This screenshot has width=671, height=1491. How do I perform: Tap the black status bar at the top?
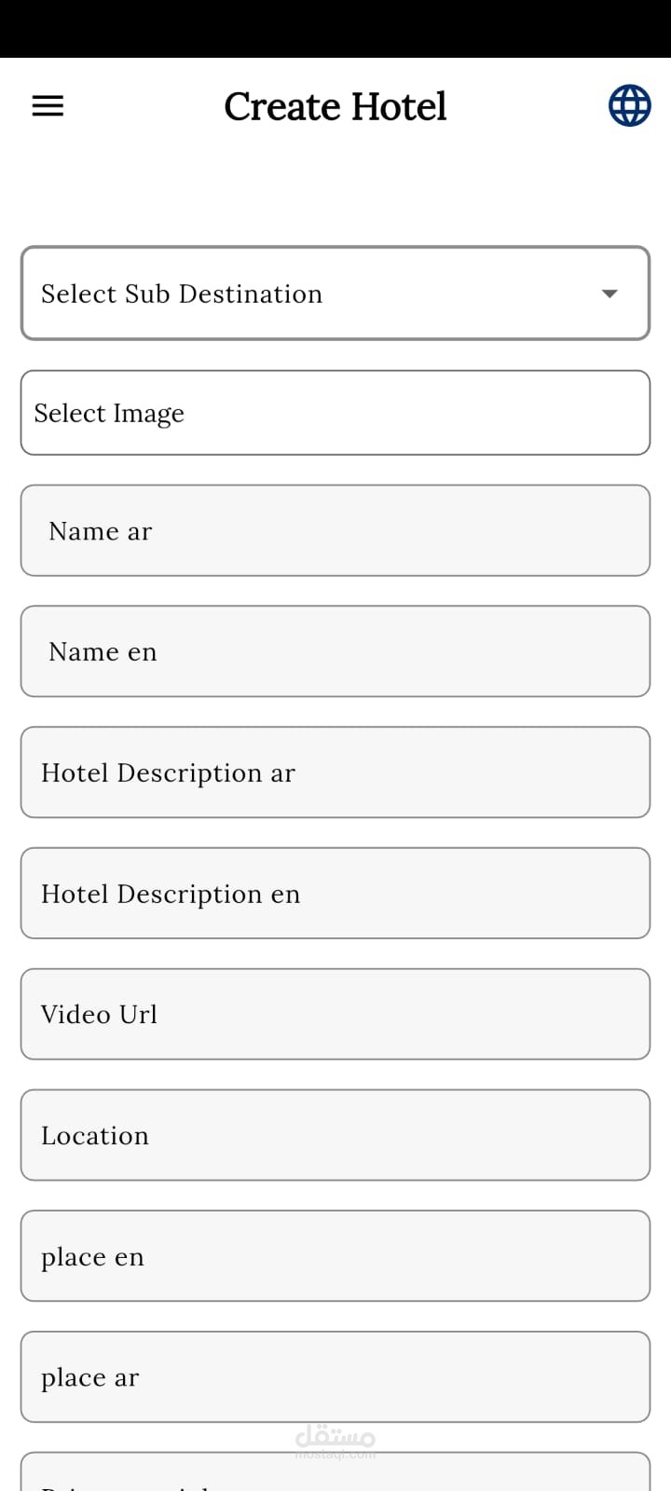[x=335, y=28]
